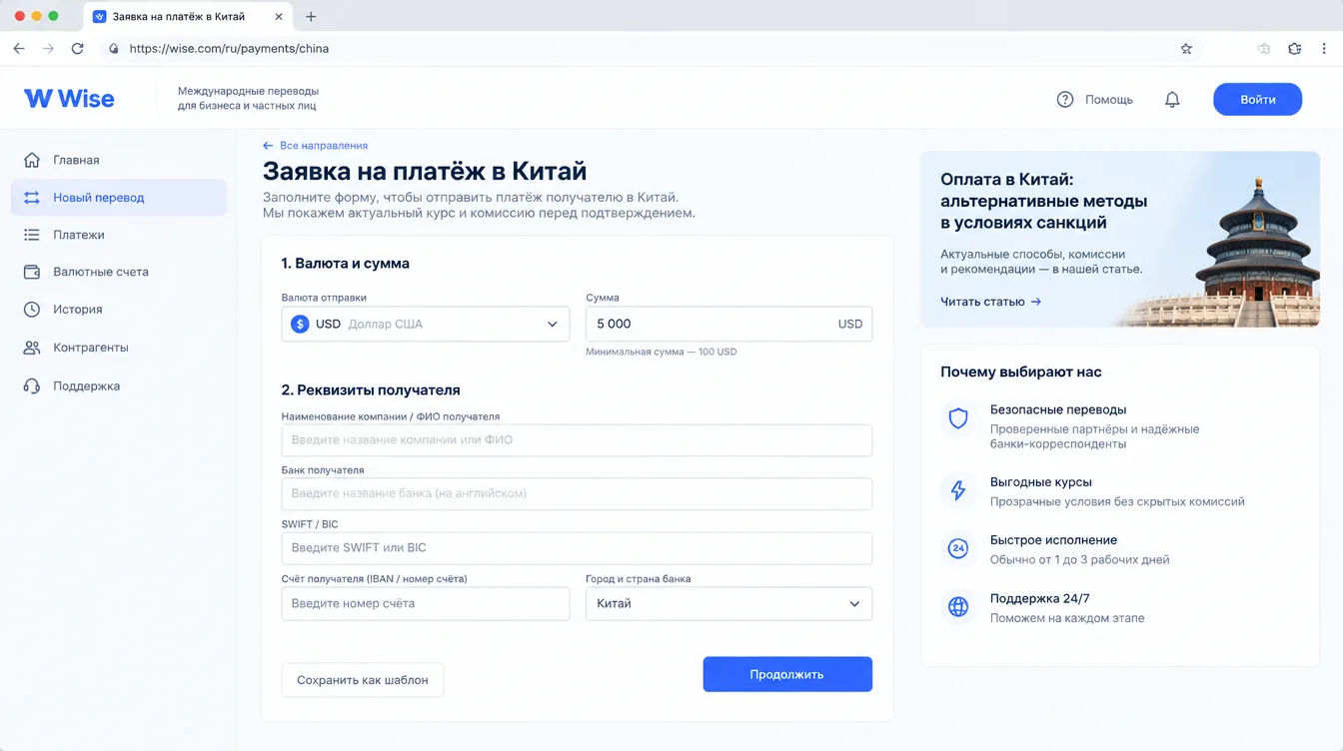
Task: Click the globe icon for Поддержка 24/7
Action: coord(958,606)
